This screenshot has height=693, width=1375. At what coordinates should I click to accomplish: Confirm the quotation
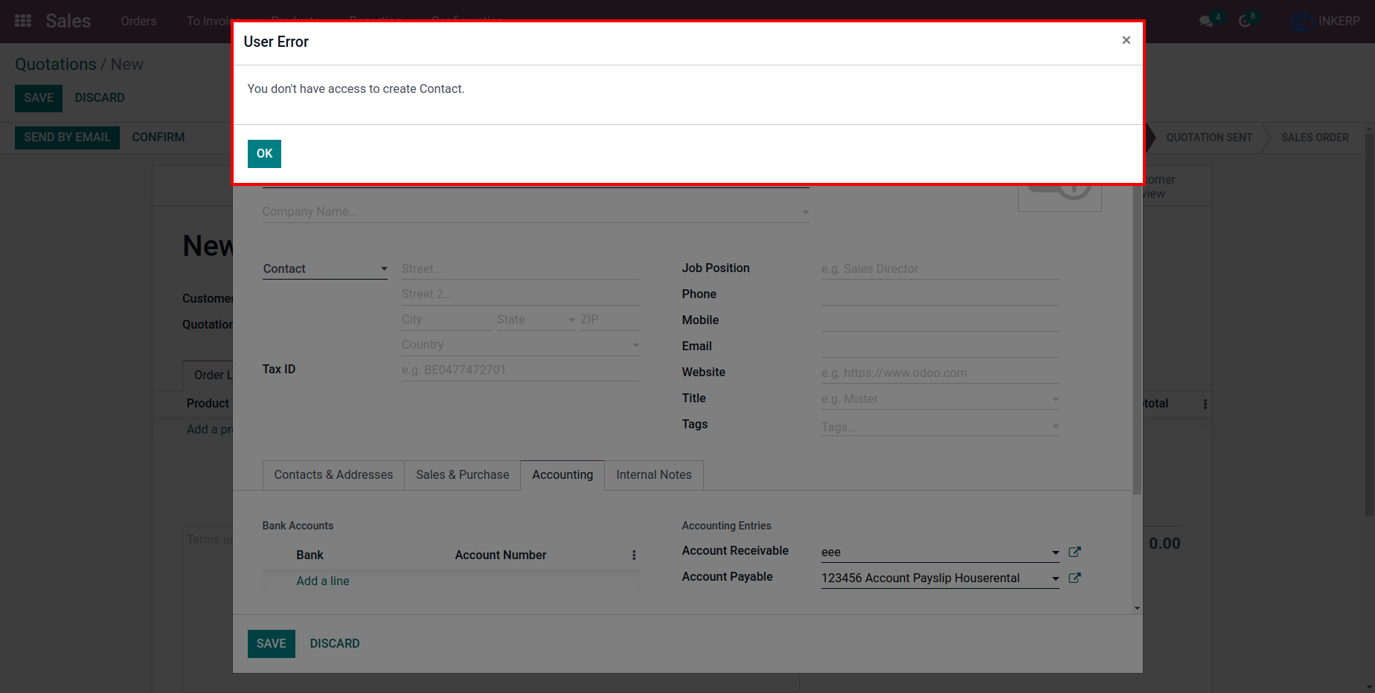coord(158,138)
